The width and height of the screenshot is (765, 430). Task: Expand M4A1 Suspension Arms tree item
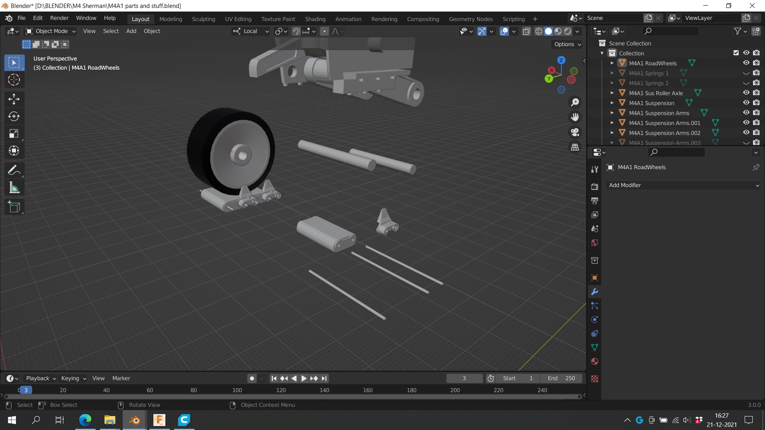(612, 113)
